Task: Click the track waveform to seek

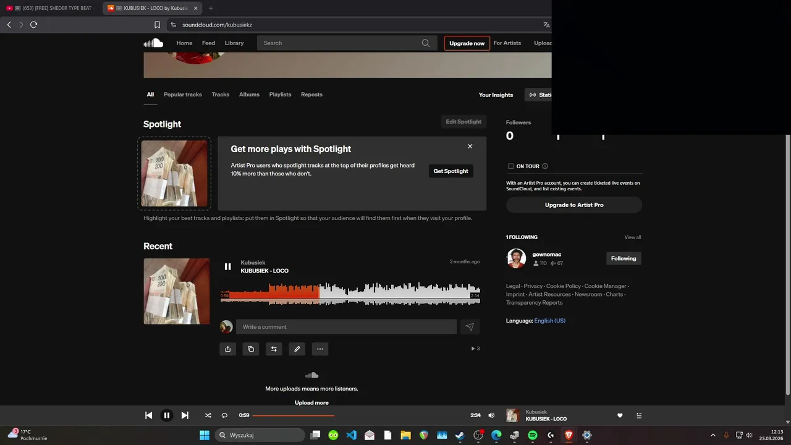Action: coord(350,294)
